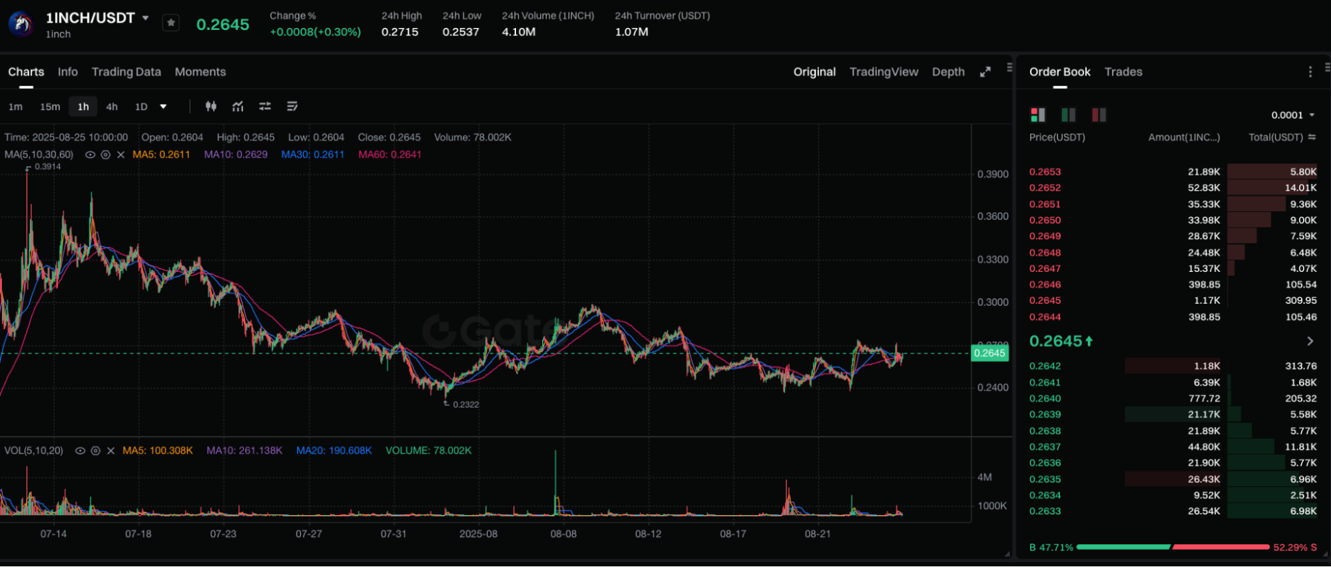Select the Original chart view
The height and width of the screenshot is (567, 1331).
(814, 72)
